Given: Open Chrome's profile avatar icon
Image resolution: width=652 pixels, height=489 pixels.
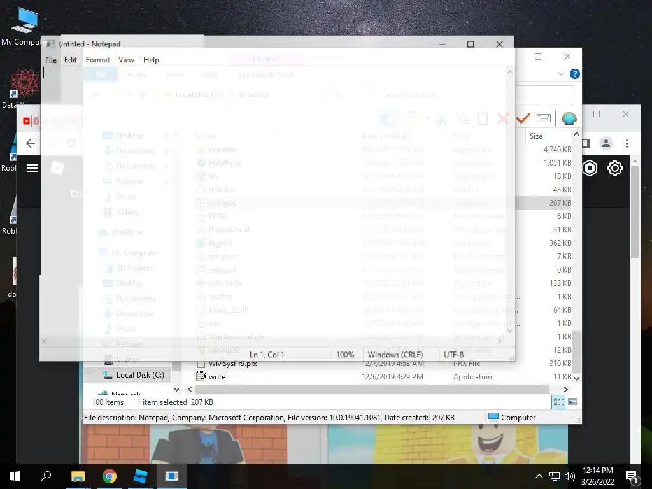Looking at the screenshot, I should point(606,143).
